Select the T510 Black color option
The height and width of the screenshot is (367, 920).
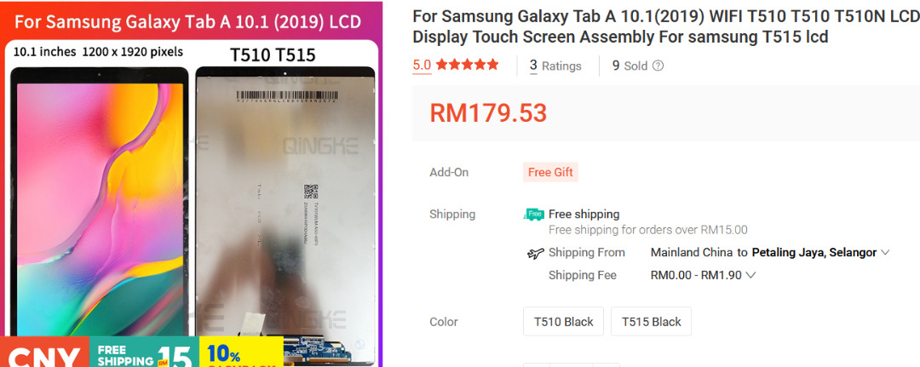(x=563, y=322)
